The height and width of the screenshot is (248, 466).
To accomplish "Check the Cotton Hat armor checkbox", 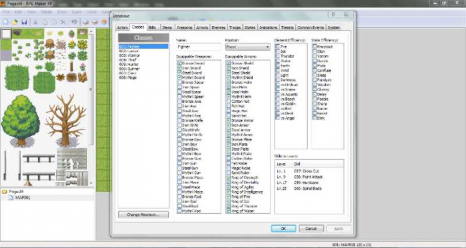I will (228, 102).
